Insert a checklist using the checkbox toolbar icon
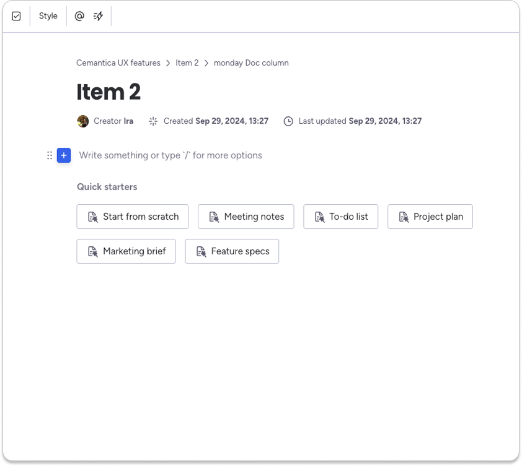 click(16, 16)
